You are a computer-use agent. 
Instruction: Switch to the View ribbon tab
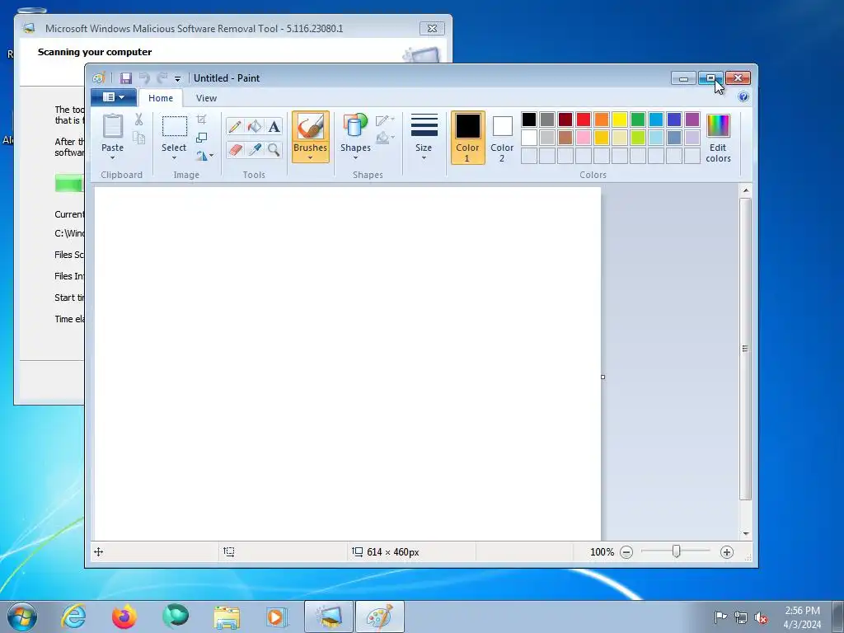(206, 98)
